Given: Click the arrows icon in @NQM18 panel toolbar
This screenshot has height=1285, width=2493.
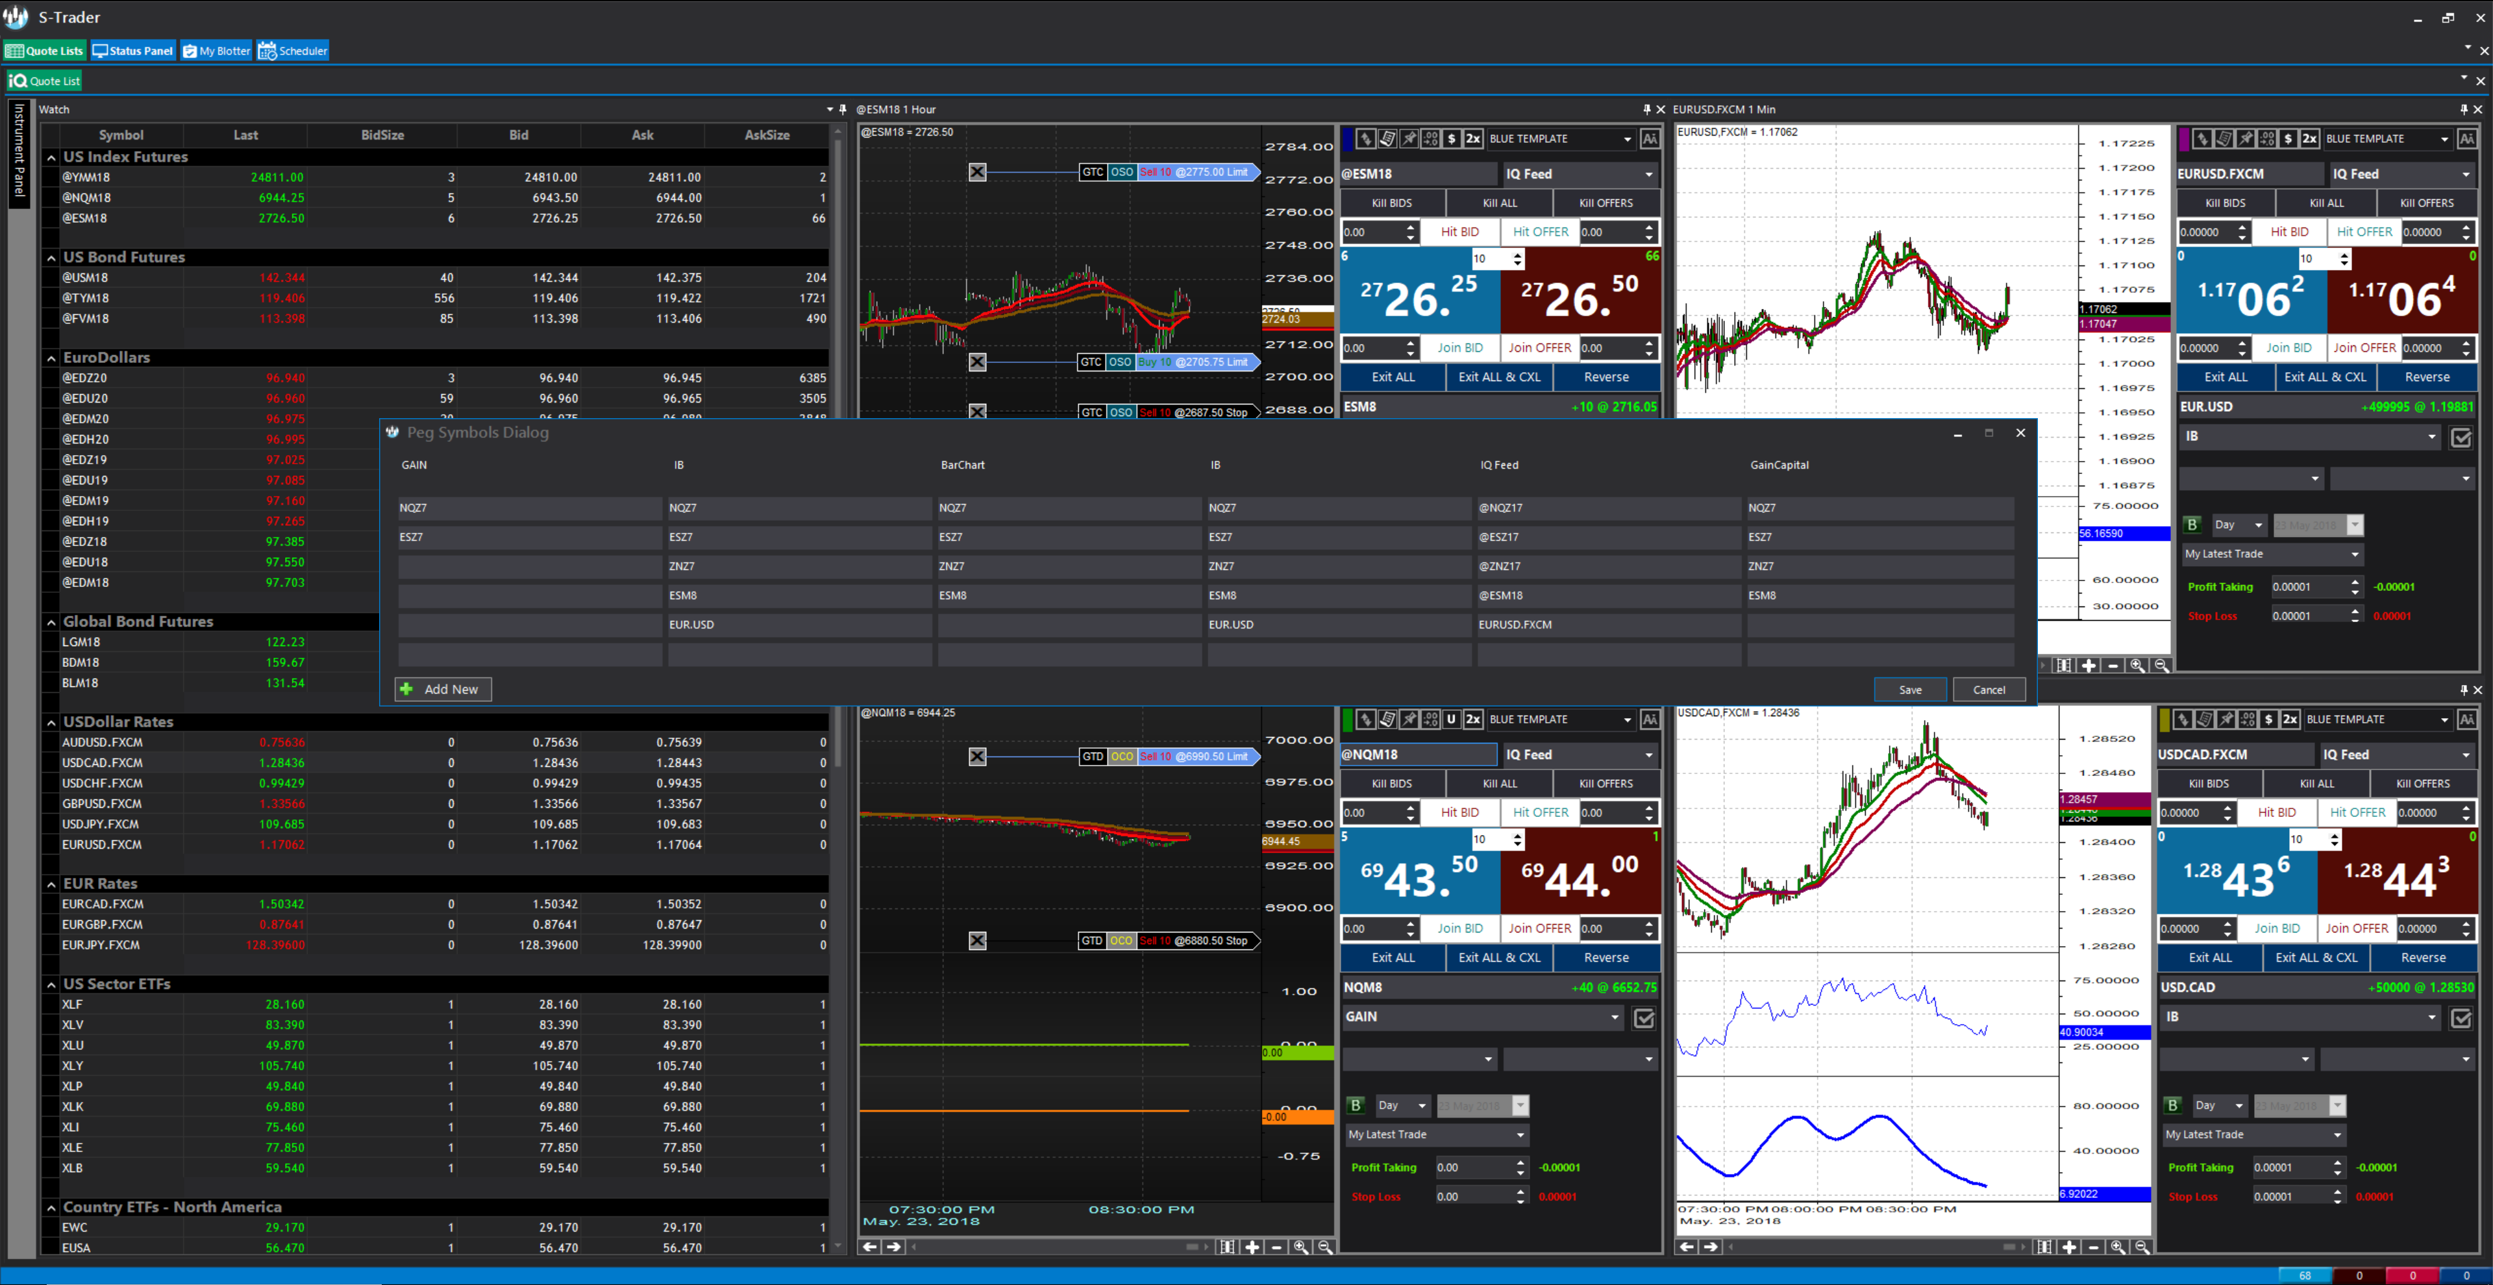Looking at the screenshot, I should [x=1365, y=719].
